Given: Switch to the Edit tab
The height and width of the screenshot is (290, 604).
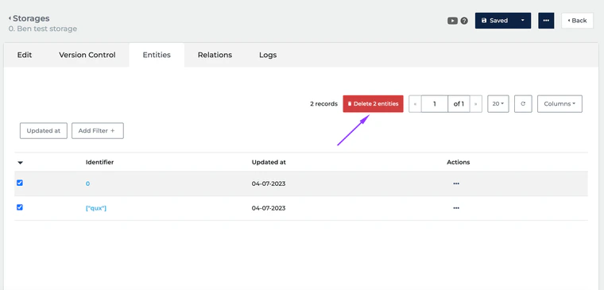Looking at the screenshot, I should click(x=25, y=55).
